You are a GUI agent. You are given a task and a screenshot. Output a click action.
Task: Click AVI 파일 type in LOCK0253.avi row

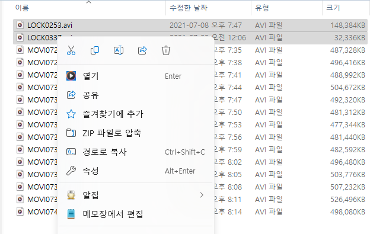coord(269,25)
